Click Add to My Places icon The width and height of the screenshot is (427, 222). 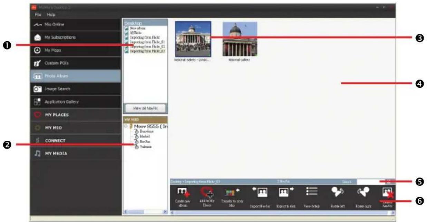coord(207,193)
